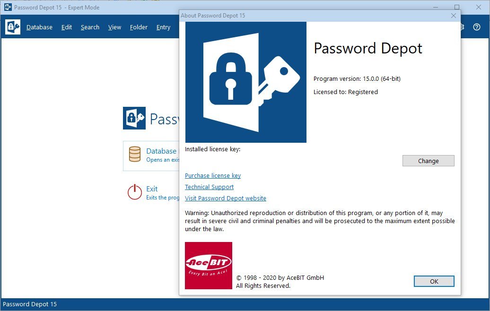Viewport: 490px width, 311px height.
Task: Open the Search menu
Action: 90,27
